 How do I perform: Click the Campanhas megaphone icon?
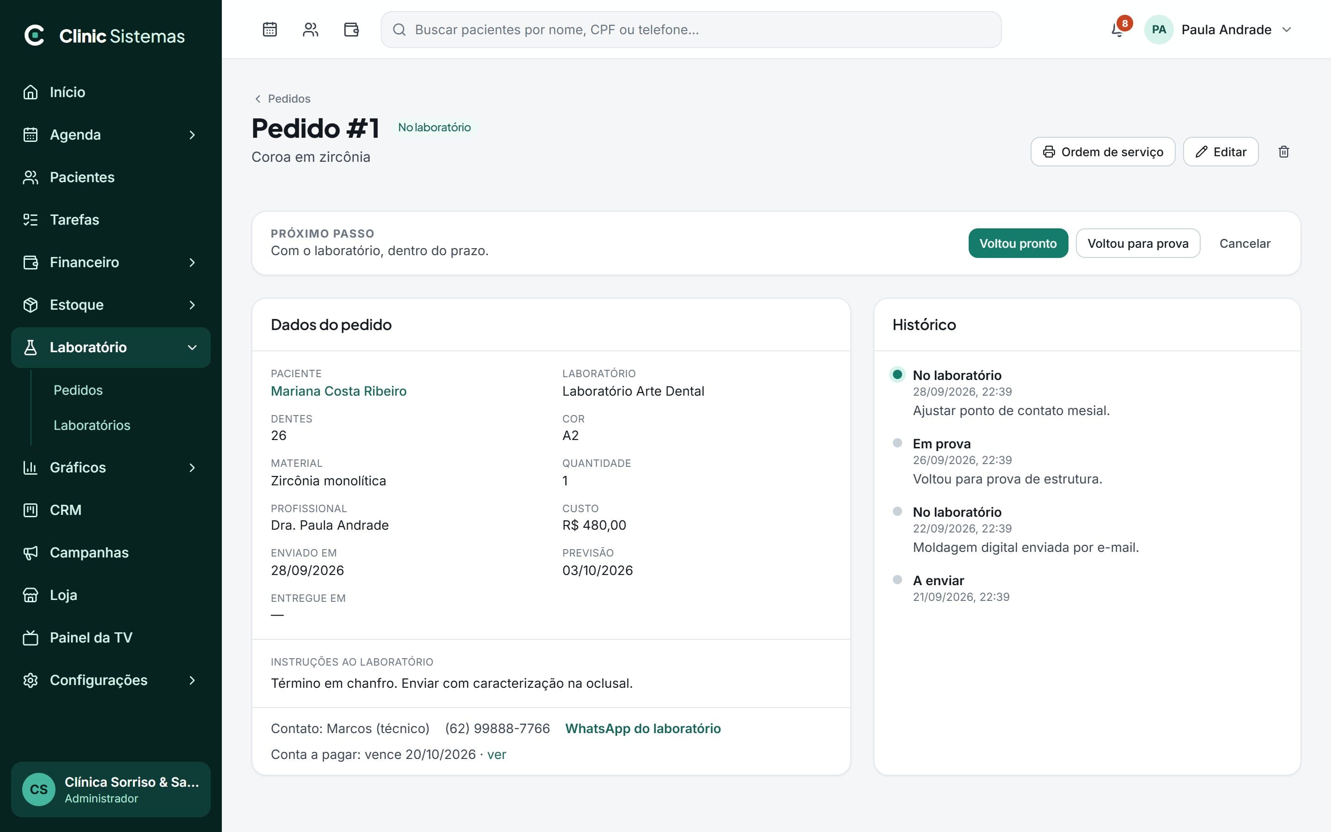tap(31, 552)
